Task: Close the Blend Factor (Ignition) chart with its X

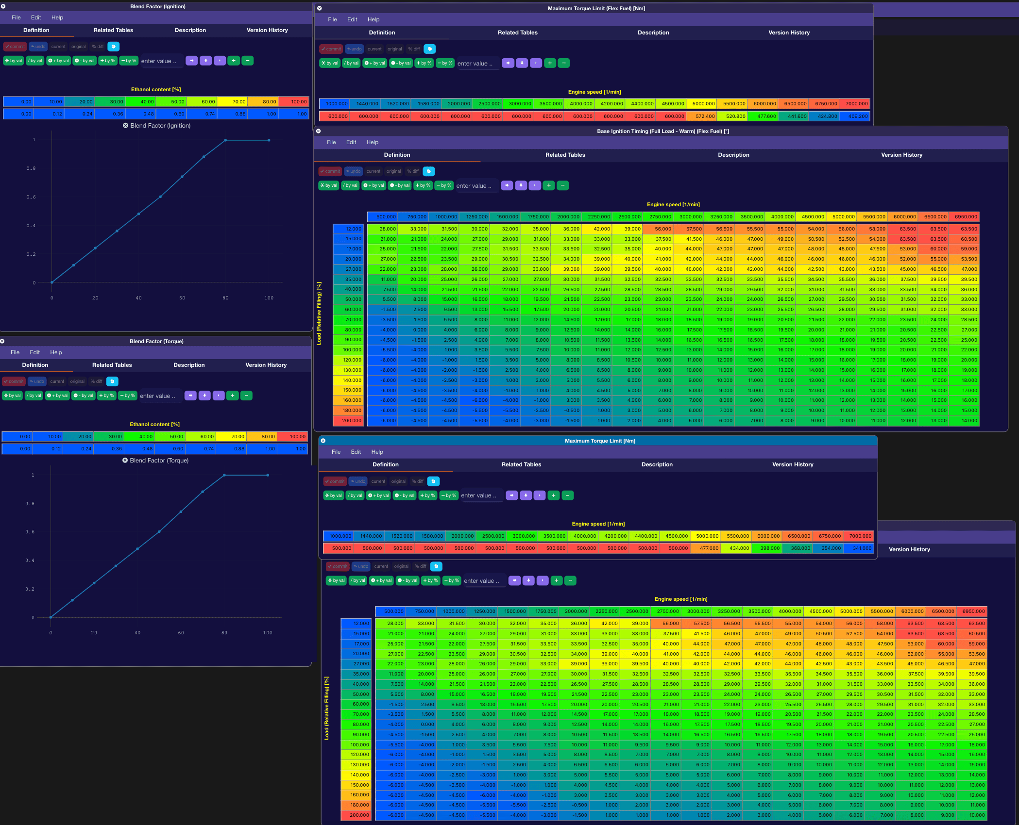Action: click(x=125, y=125)
